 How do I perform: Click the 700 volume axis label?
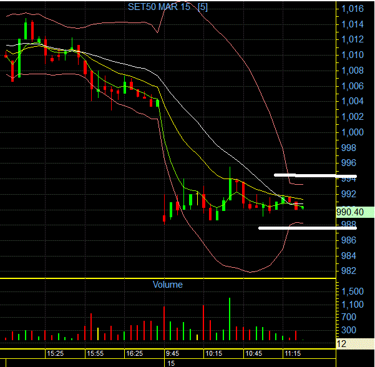(349, 317)
